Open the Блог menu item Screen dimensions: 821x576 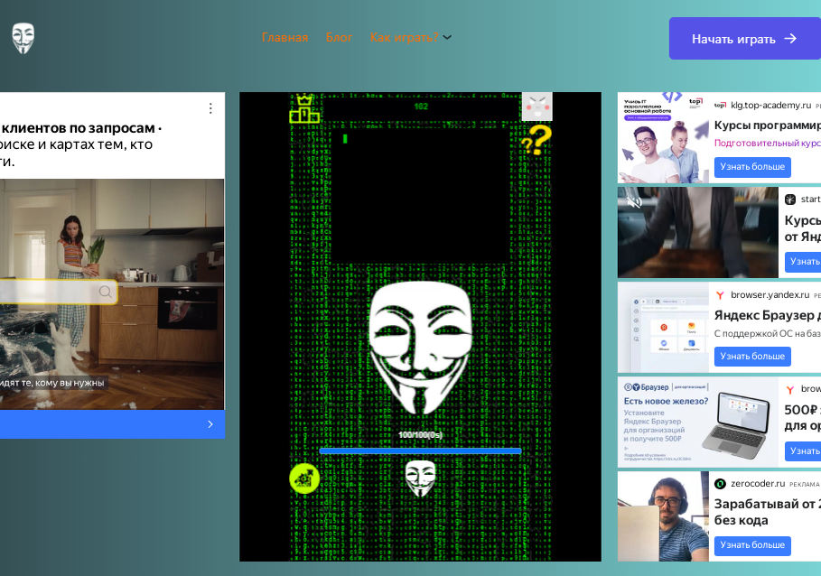tap(340, 38)
